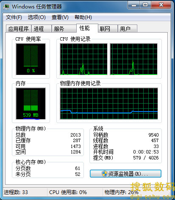Close the Windows 任务管理器 window
The width and height of the screenshot is (175, 200).
coord(161,5)
